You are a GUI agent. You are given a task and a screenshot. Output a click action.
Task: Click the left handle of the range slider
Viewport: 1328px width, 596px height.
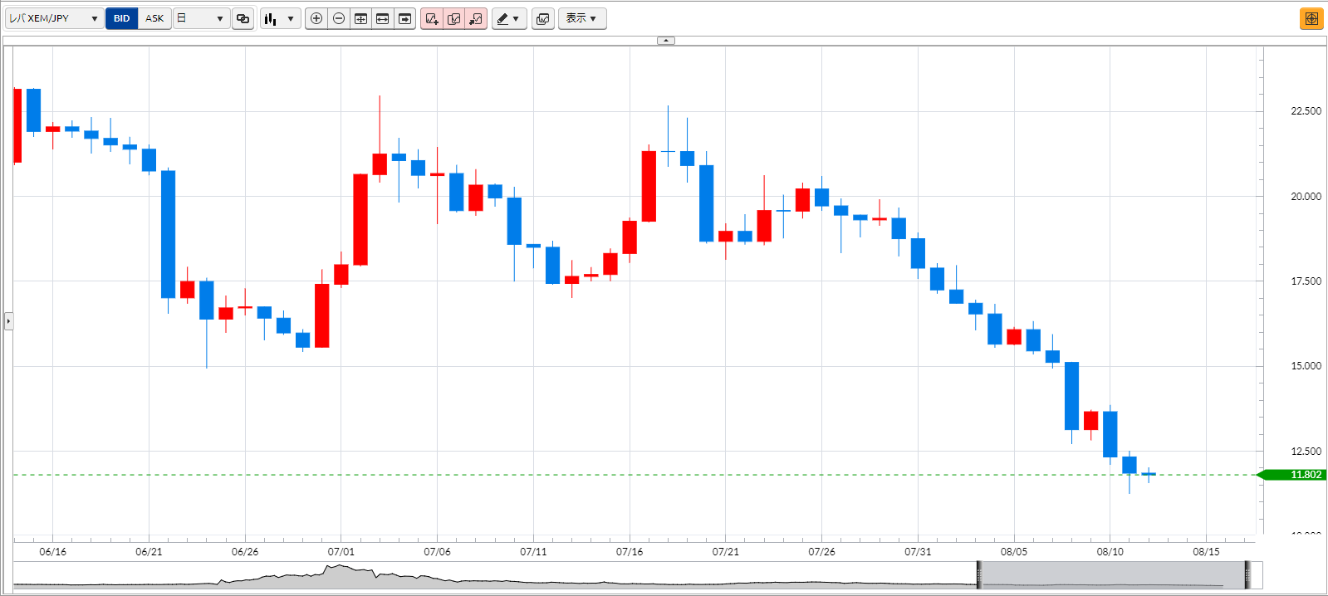tap(979, 575)
